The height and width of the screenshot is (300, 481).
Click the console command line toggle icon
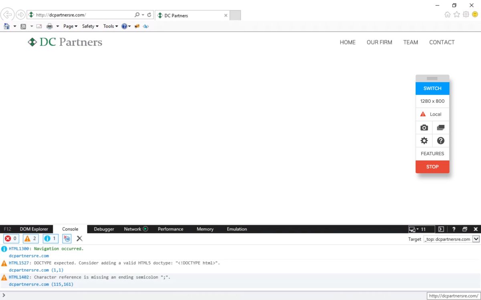pos(441,229)
